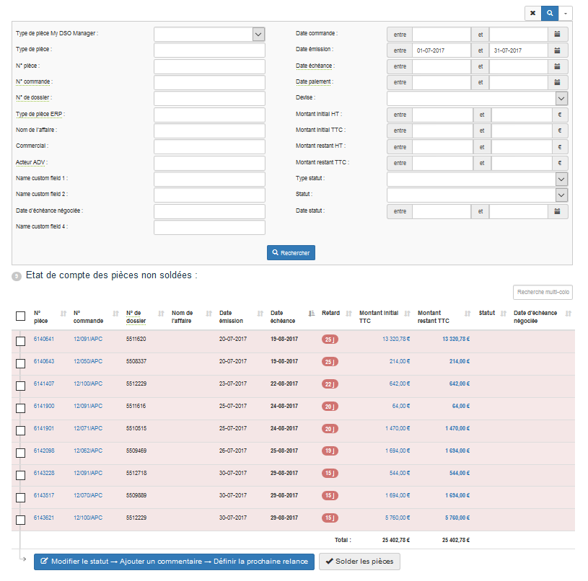Toggle the select-all checkbox in table header

[21, 316]
